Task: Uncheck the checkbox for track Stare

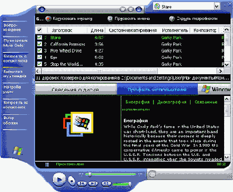Action: point(39,38)
